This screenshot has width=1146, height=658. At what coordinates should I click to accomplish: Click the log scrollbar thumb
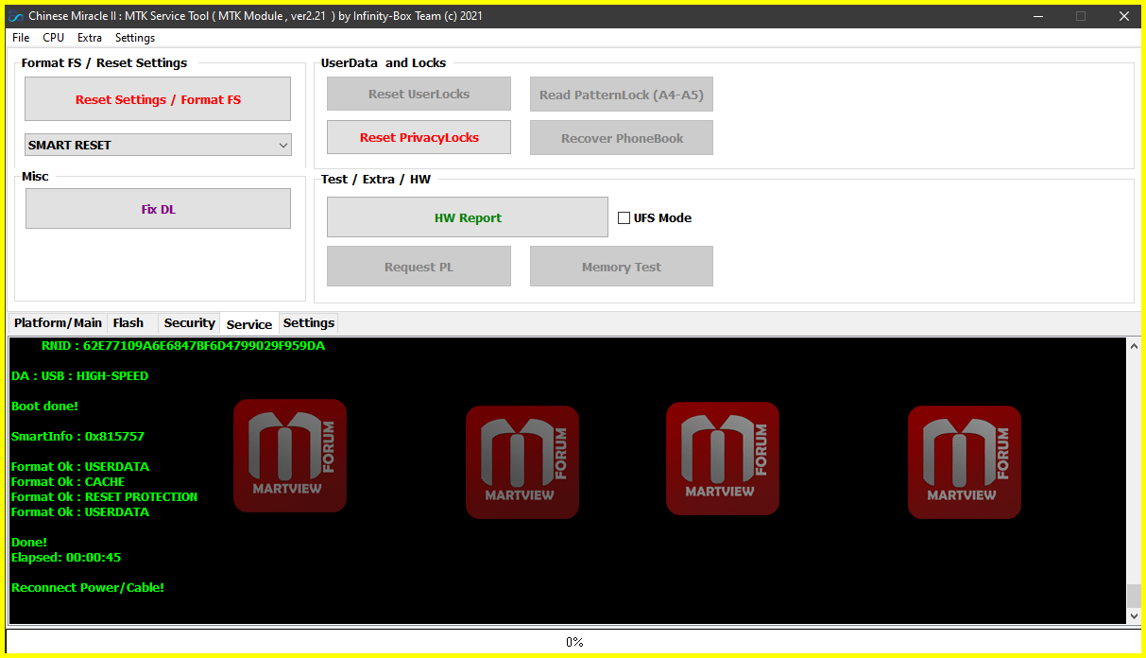pos(1134,596)
